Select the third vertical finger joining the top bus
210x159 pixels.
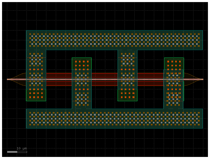coord(127,70)
